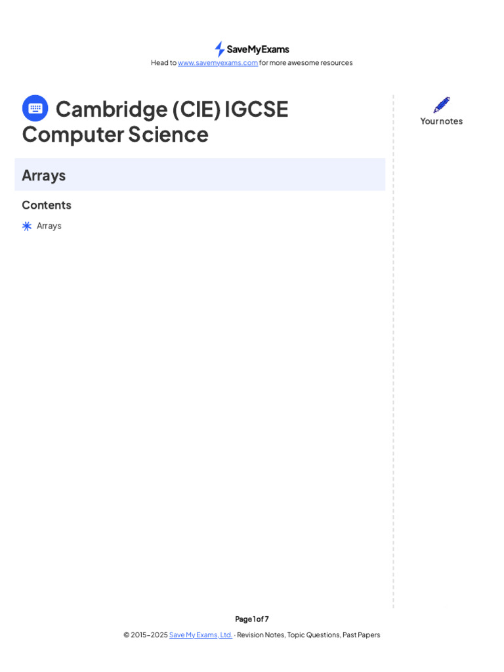Click the "Revision Notes, Topic Questions, Past Papers" text
The image size is (504, 672).
pyautogui.click(x=308, y=635)
